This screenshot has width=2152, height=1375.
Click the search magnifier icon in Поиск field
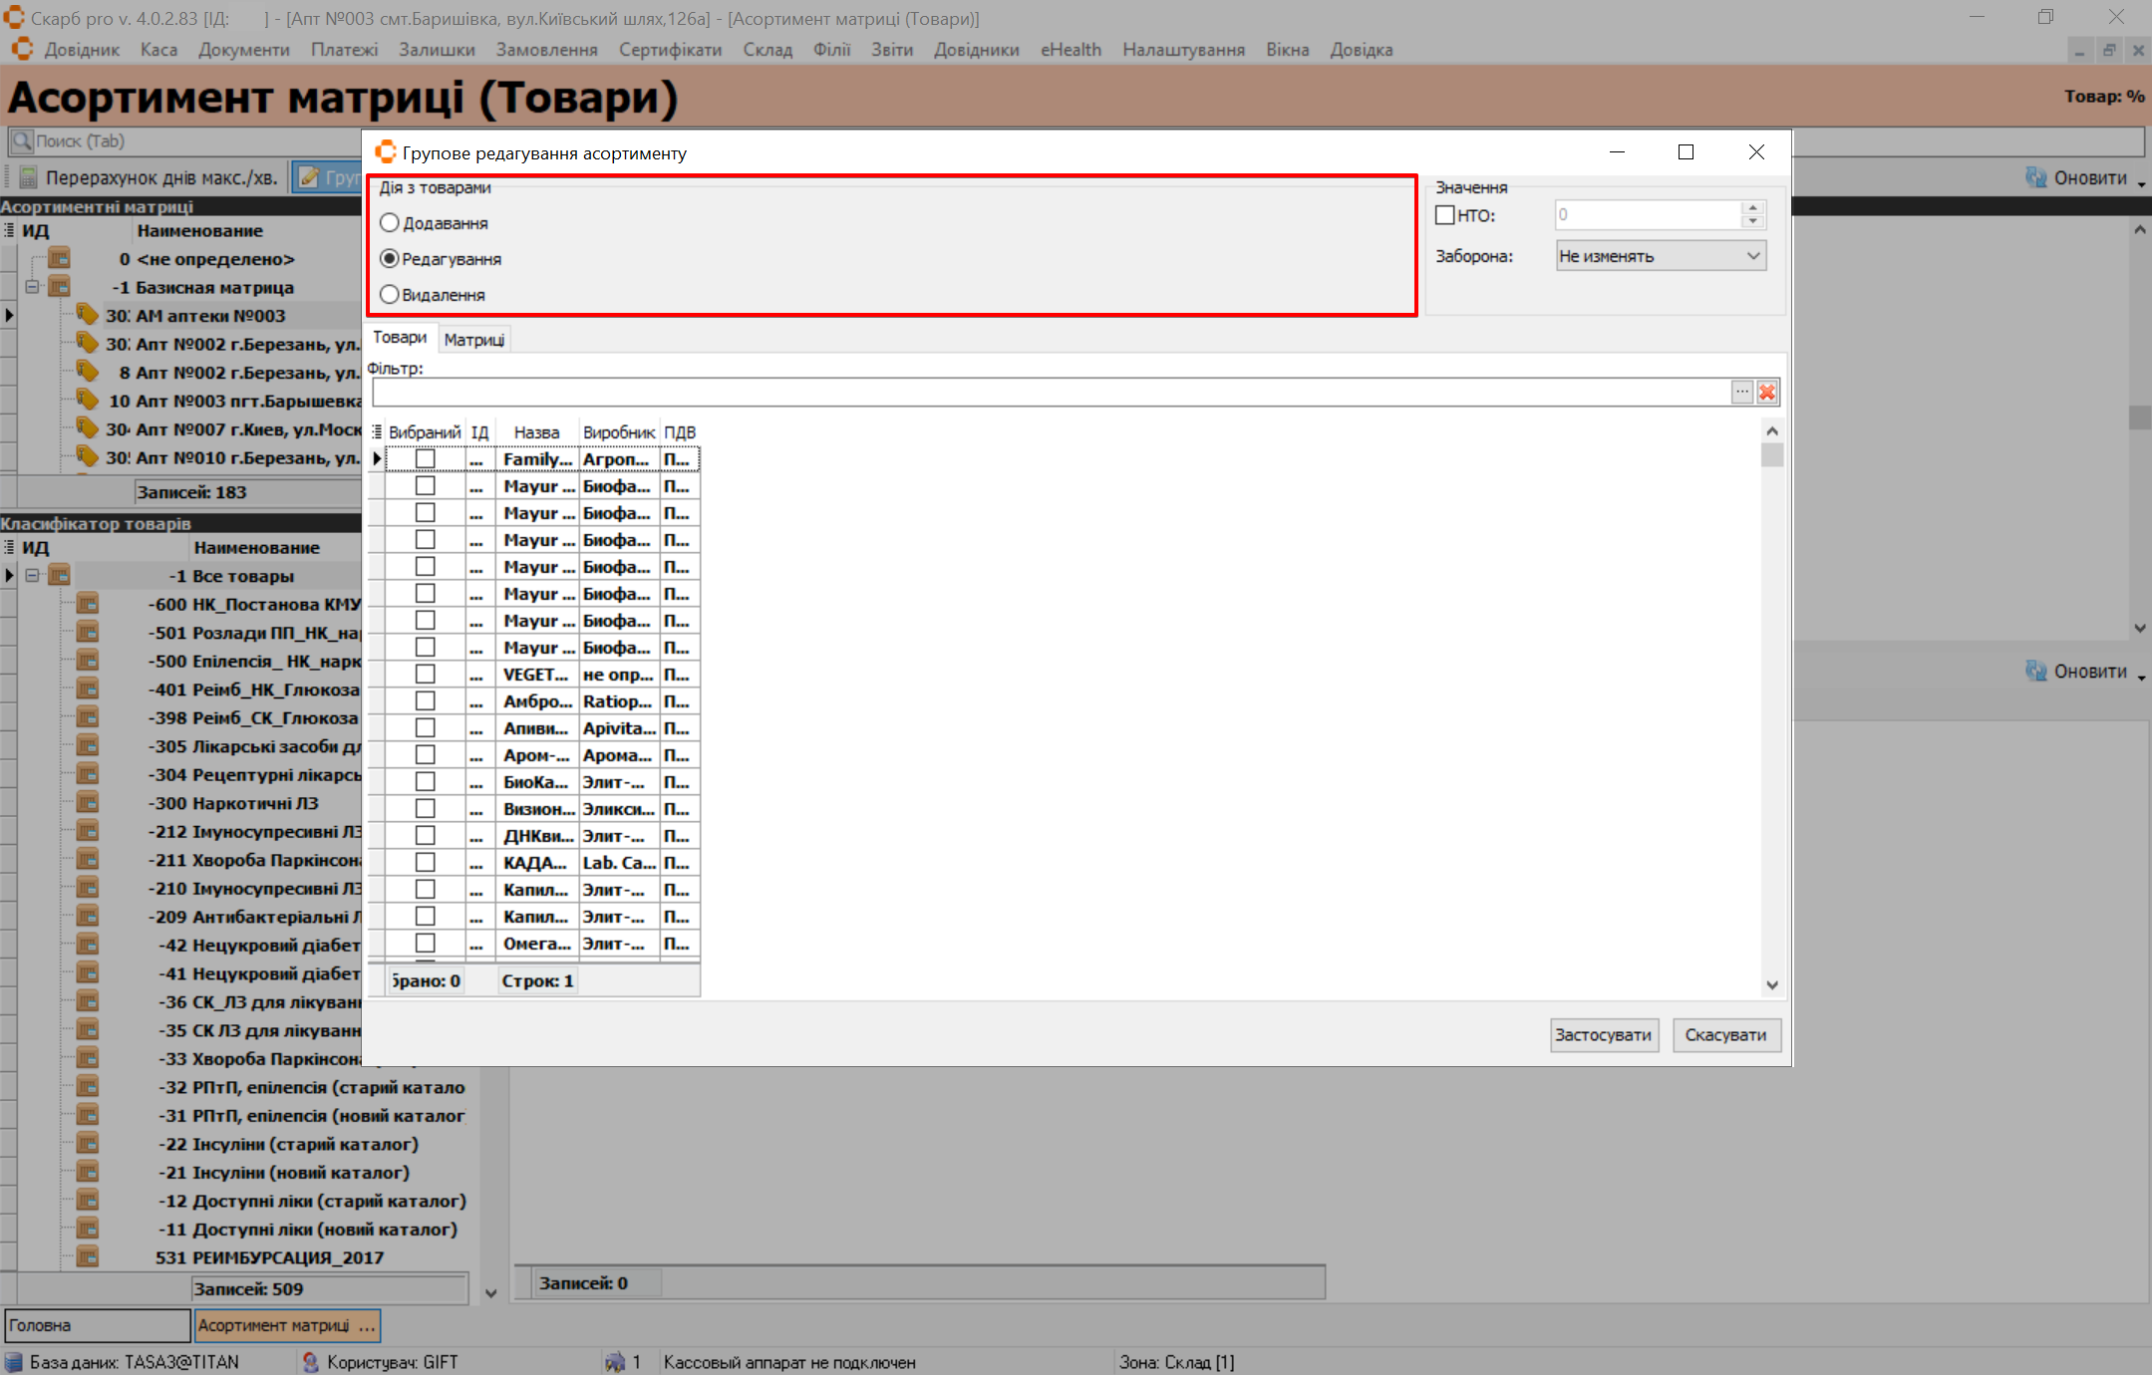[21, 141]
